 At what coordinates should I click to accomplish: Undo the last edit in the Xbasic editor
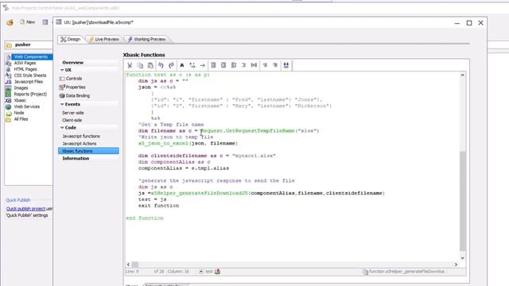161,65
